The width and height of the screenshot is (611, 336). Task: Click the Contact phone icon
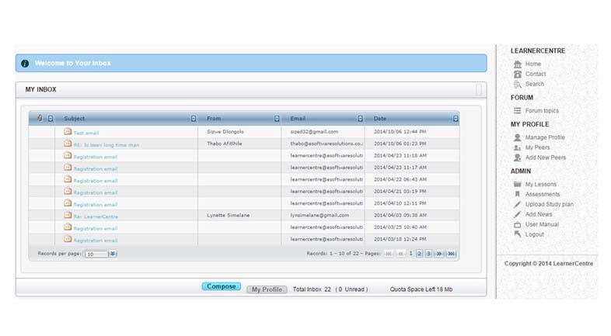(x=518, y=74)
